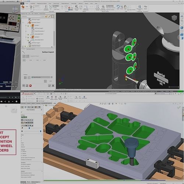Select the Geometry System tab
This screenshot has height=184, width=184.
pyautogui.click(x=31, y=49)
